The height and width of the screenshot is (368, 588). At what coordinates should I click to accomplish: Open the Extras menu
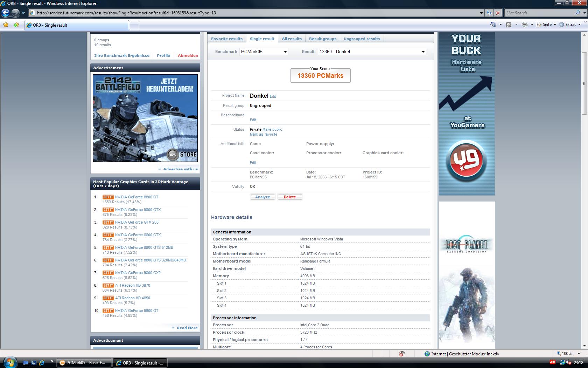(570, 25)
